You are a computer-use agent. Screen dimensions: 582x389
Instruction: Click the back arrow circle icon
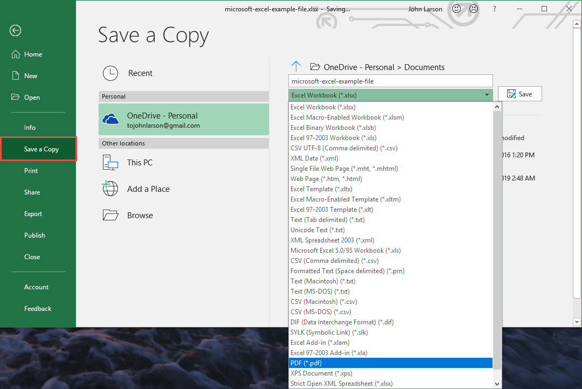tap(15, 31)
